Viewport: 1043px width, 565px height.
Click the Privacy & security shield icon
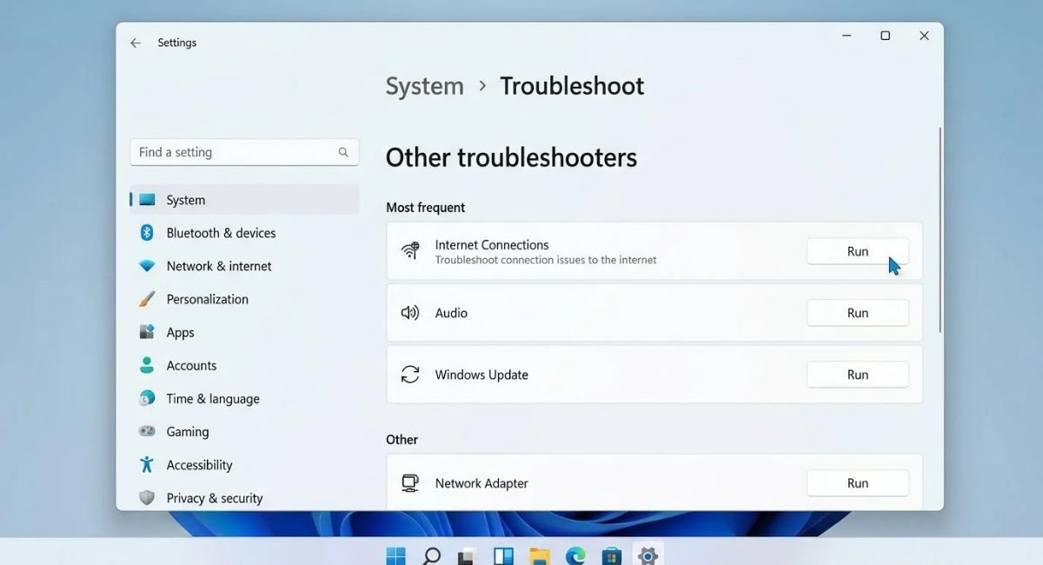[x=147, y=498]
